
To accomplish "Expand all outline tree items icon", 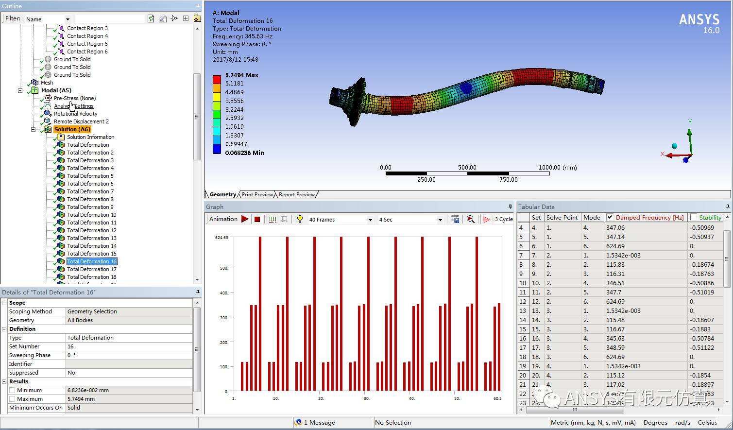I will [x=186, y=18].
